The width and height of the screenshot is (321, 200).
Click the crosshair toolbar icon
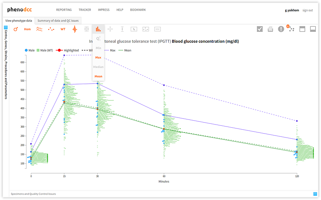click(x=110, y=29)
